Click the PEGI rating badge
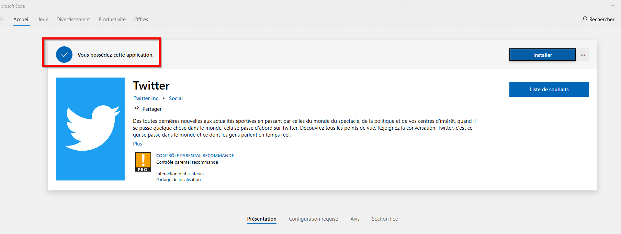The height and width of the screenshot is (234, 621). point(143,162)
